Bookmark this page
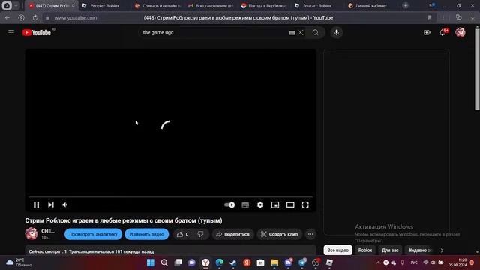Image resolution: width=480 pixels, height=270 pixels. point(430,18)
